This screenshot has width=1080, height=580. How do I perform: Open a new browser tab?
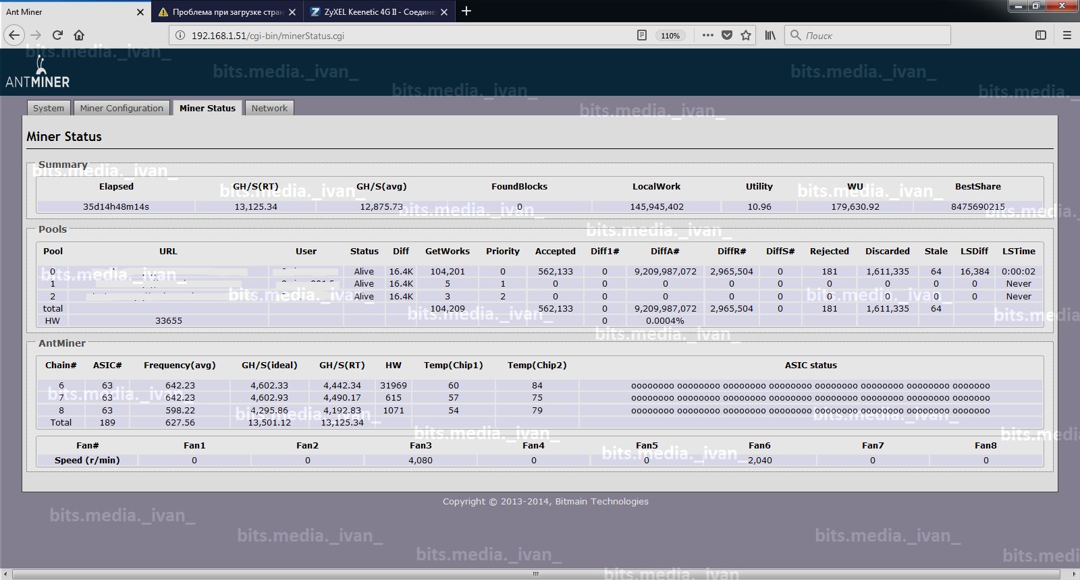coord(466,11)
